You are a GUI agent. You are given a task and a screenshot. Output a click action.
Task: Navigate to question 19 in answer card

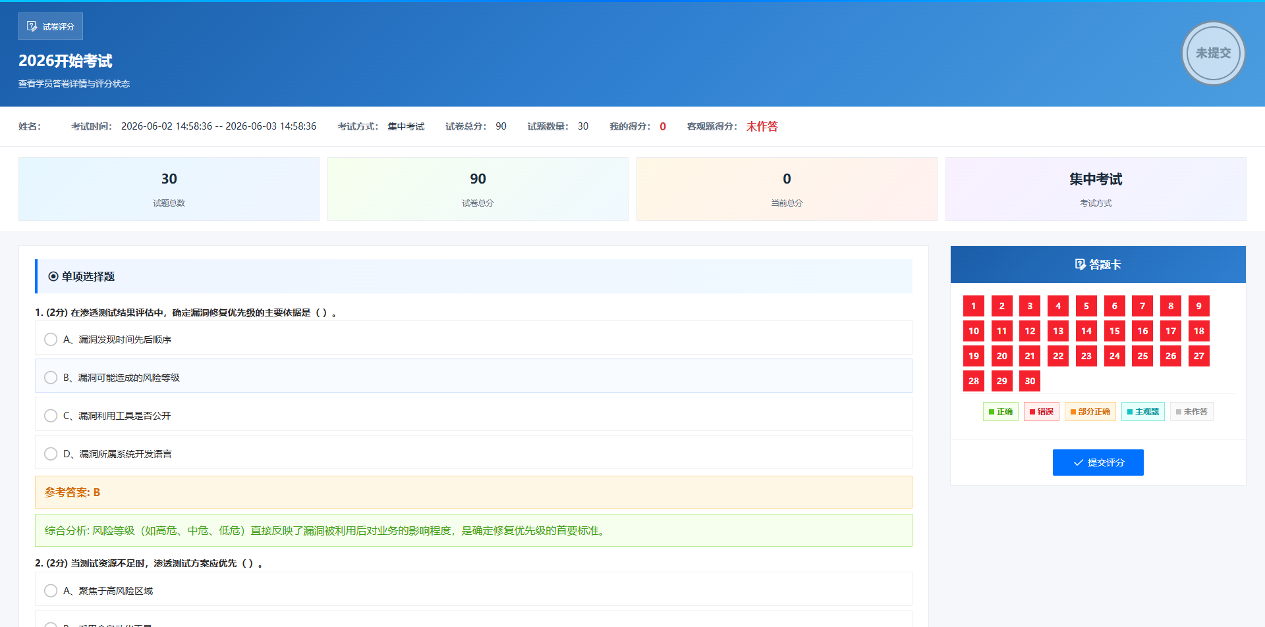pos(974,356)
